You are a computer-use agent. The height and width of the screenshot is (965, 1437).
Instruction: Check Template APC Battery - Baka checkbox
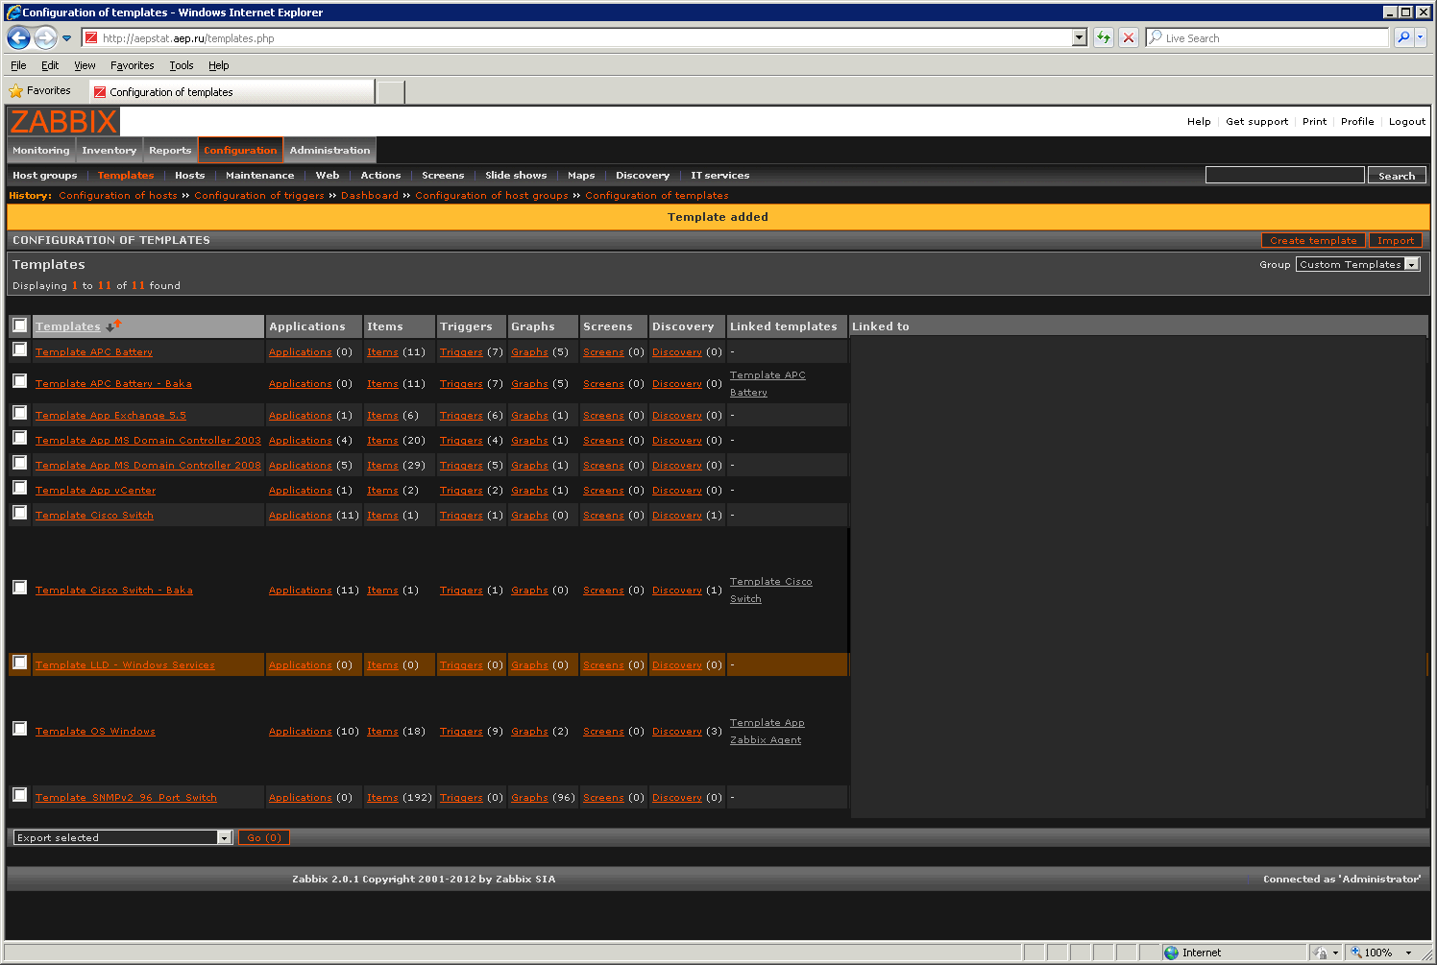click(x=19, y=381)
